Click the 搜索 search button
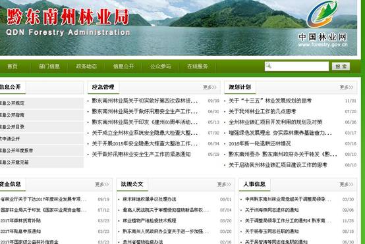This screenshot has width=365, height=244. pyautogui.click(x=341, y=66)
